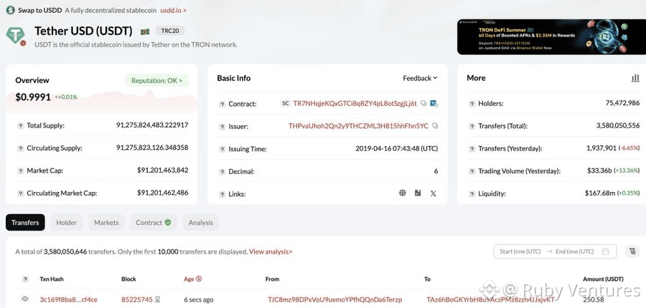The height and width of the screenshot is (308, 646).
Task: Open the website globe icon in Links
Action: [x=403, y=193]
